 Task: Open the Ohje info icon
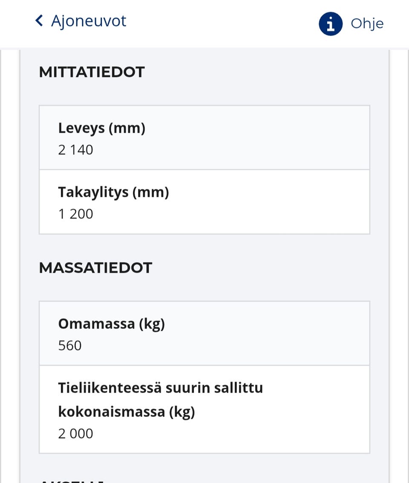(x=330, y=23)
